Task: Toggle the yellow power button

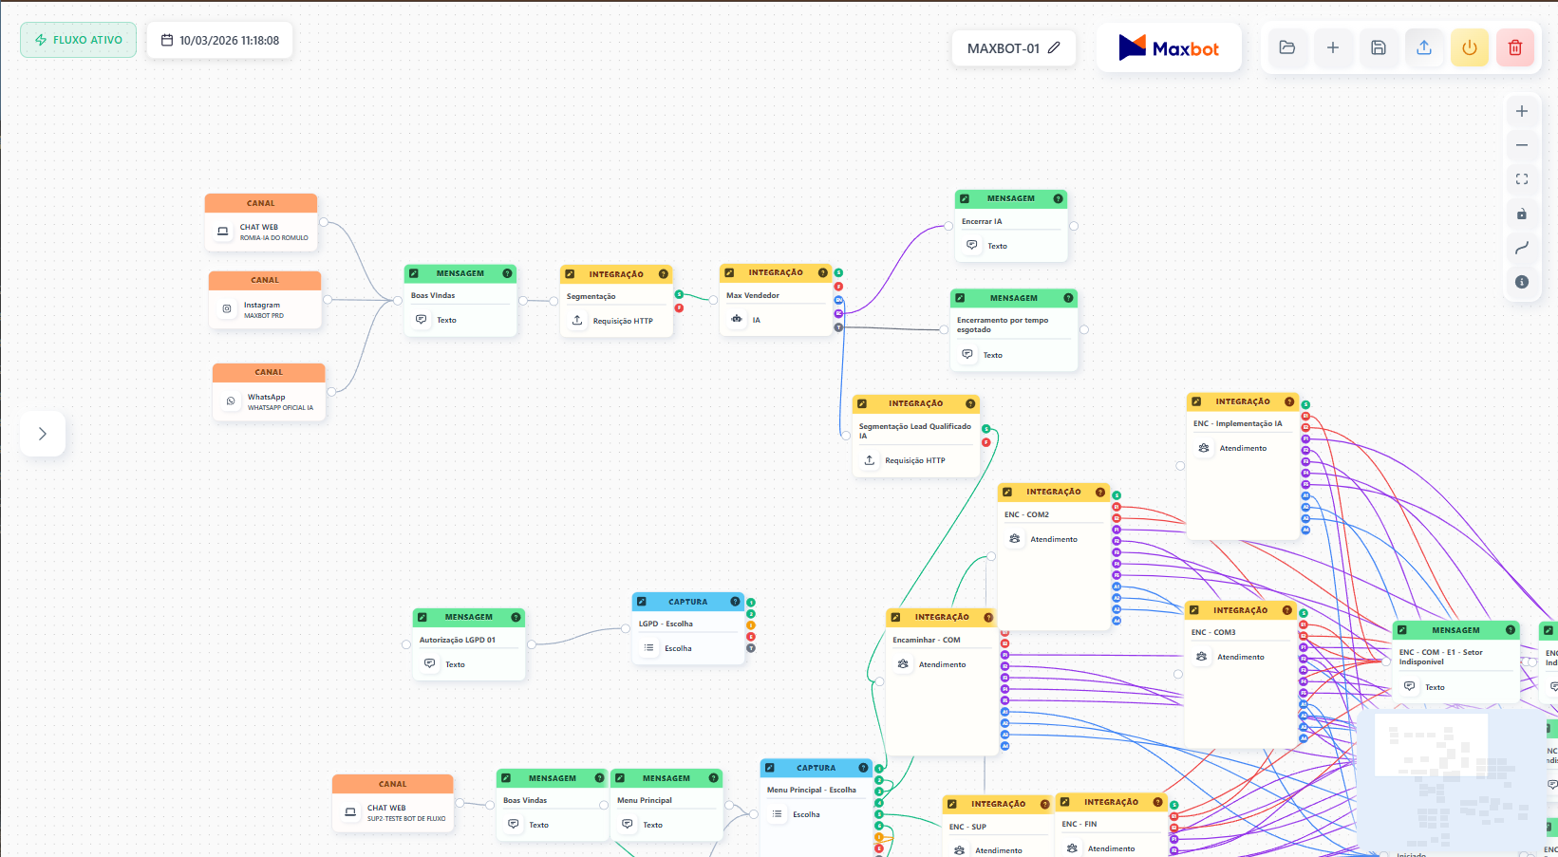Action: point(1470,47)
